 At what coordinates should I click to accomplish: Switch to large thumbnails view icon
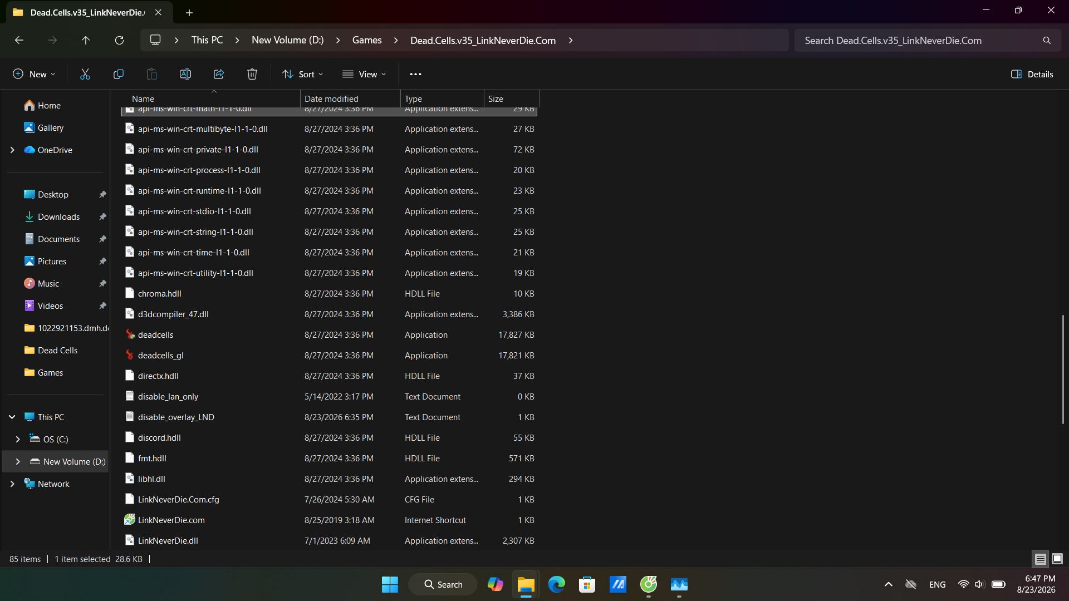click(x=1057, y=559)
